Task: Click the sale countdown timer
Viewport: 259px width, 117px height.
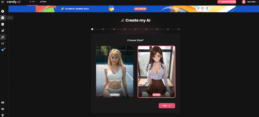Action: (x=203, y=9)
